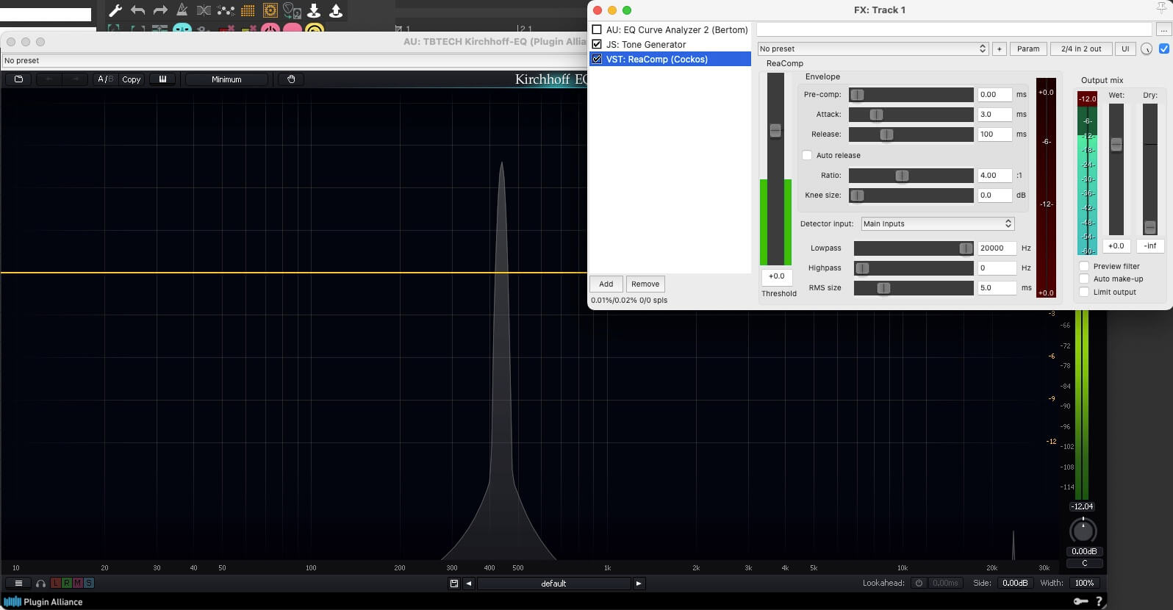
Task: Click the undo arrow in REAPER toolbar
Action: [137, 10]
